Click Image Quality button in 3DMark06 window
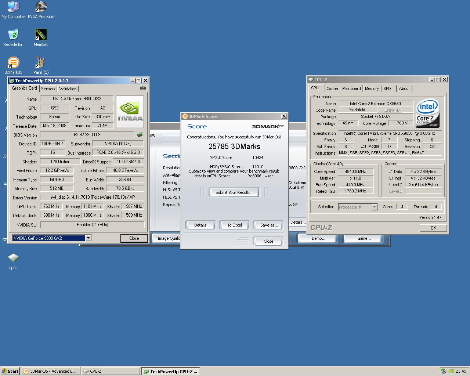This screenshot has width=470, height=376. pos(166,238)
